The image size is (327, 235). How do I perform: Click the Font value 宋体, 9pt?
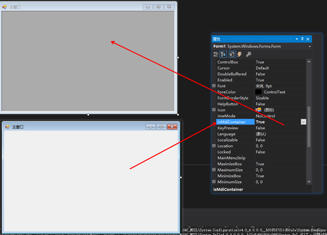(x=264, y=86)
